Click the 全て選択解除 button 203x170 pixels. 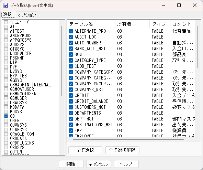click(122, 150)
